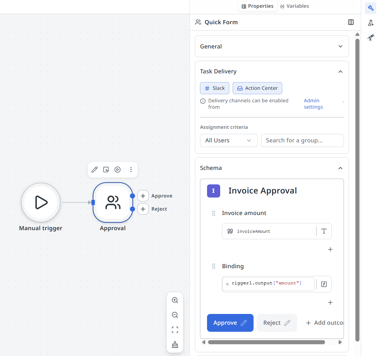
Task: Zoom in on the canvas
Action: pyautogui.click(x=175, y=300)
